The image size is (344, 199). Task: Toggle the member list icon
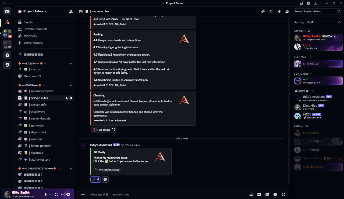(287, 11)
